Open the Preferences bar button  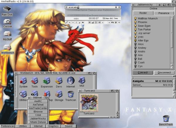coord(8,126)
